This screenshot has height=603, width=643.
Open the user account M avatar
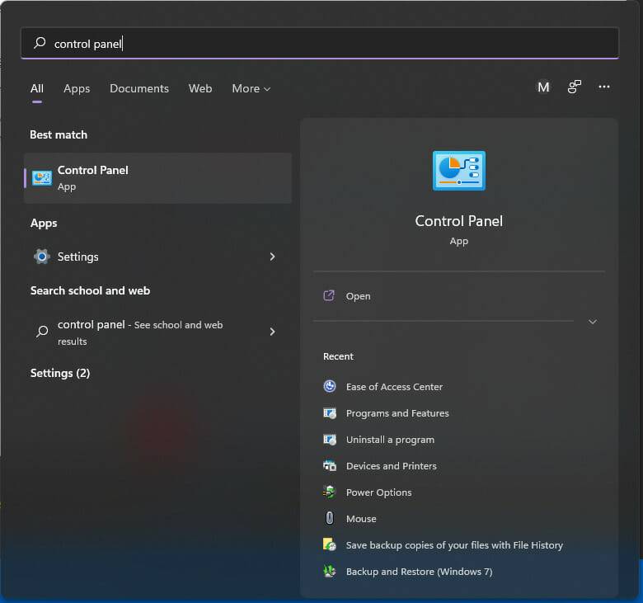tap(543, 87)
